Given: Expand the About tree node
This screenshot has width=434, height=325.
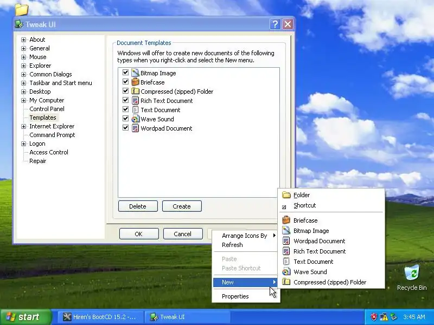Looking at the screenshot, I should pyautogui.click(x=23, y=40).
